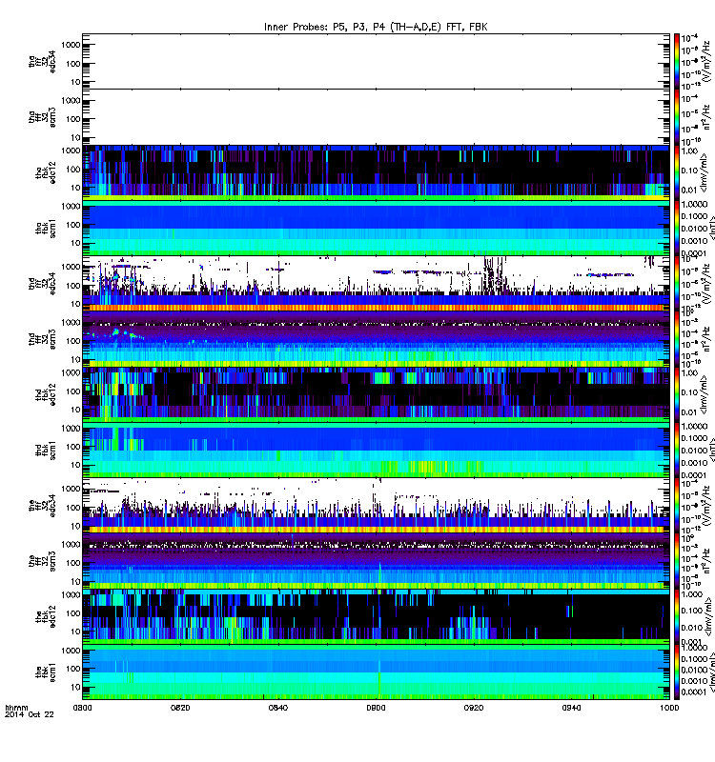715x762 pixels.
Task: Click the color bar beside thd fff edc34 panel
Action: [x=677, y=283]
